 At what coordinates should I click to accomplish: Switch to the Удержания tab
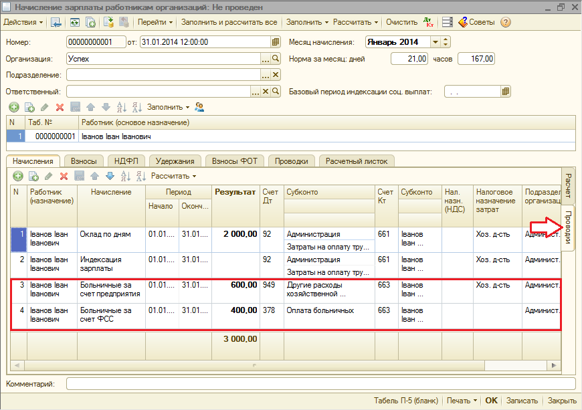175,161
